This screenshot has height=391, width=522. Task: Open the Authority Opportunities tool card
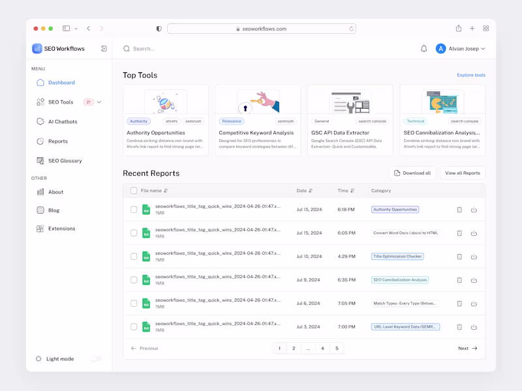(166, 120)
